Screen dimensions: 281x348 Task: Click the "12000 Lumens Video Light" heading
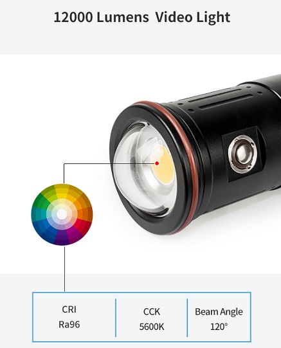141,17
